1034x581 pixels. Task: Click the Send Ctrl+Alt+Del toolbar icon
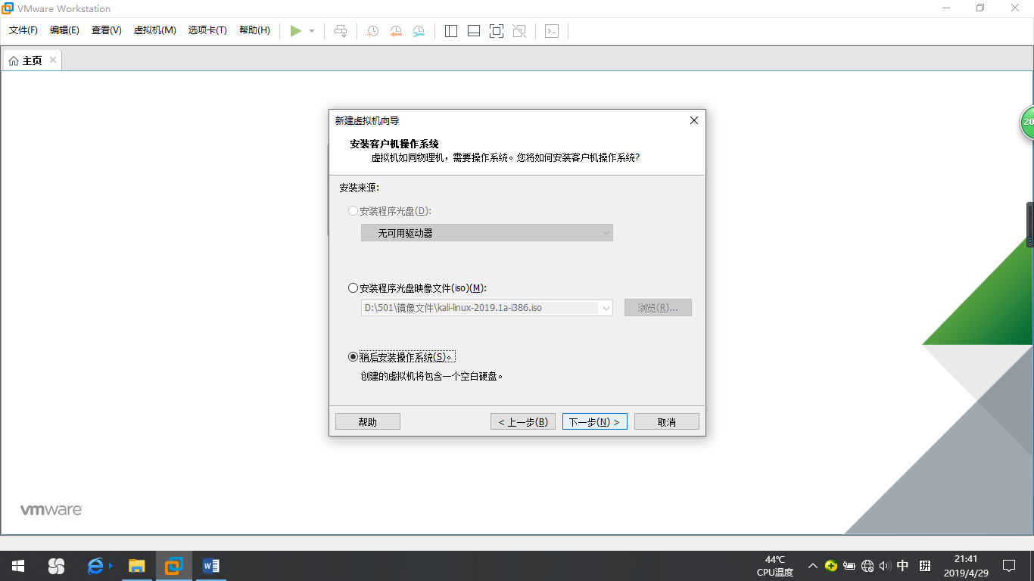pos(341,31)
